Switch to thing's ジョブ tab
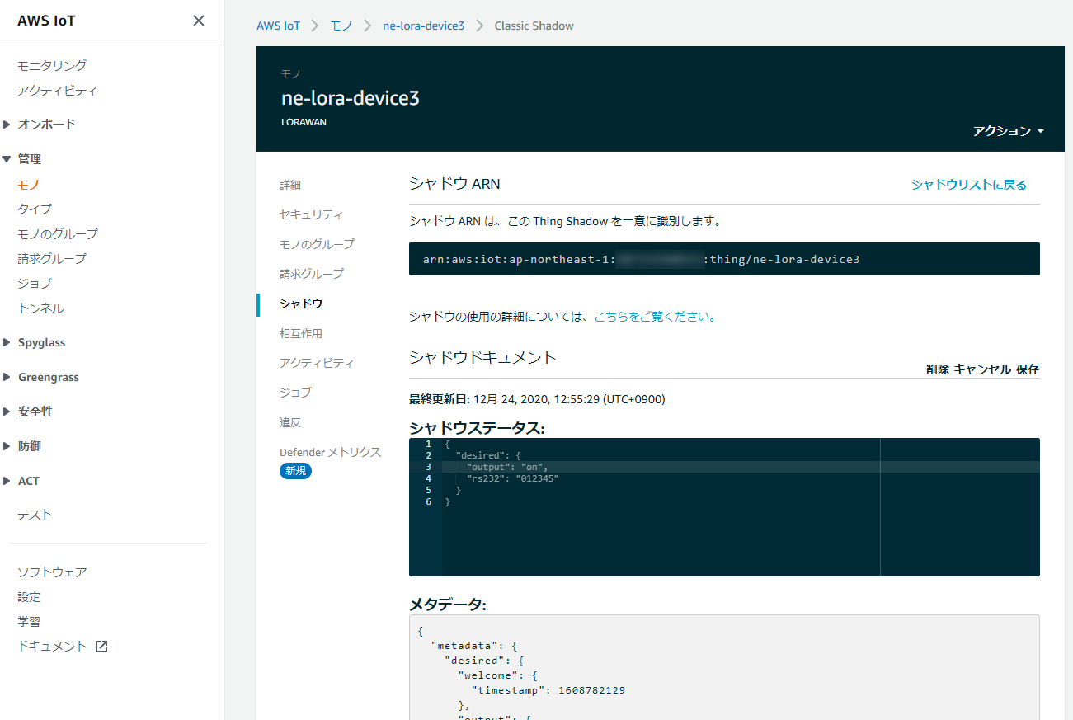Screen dimensions: 1073x720 [295, 393]
